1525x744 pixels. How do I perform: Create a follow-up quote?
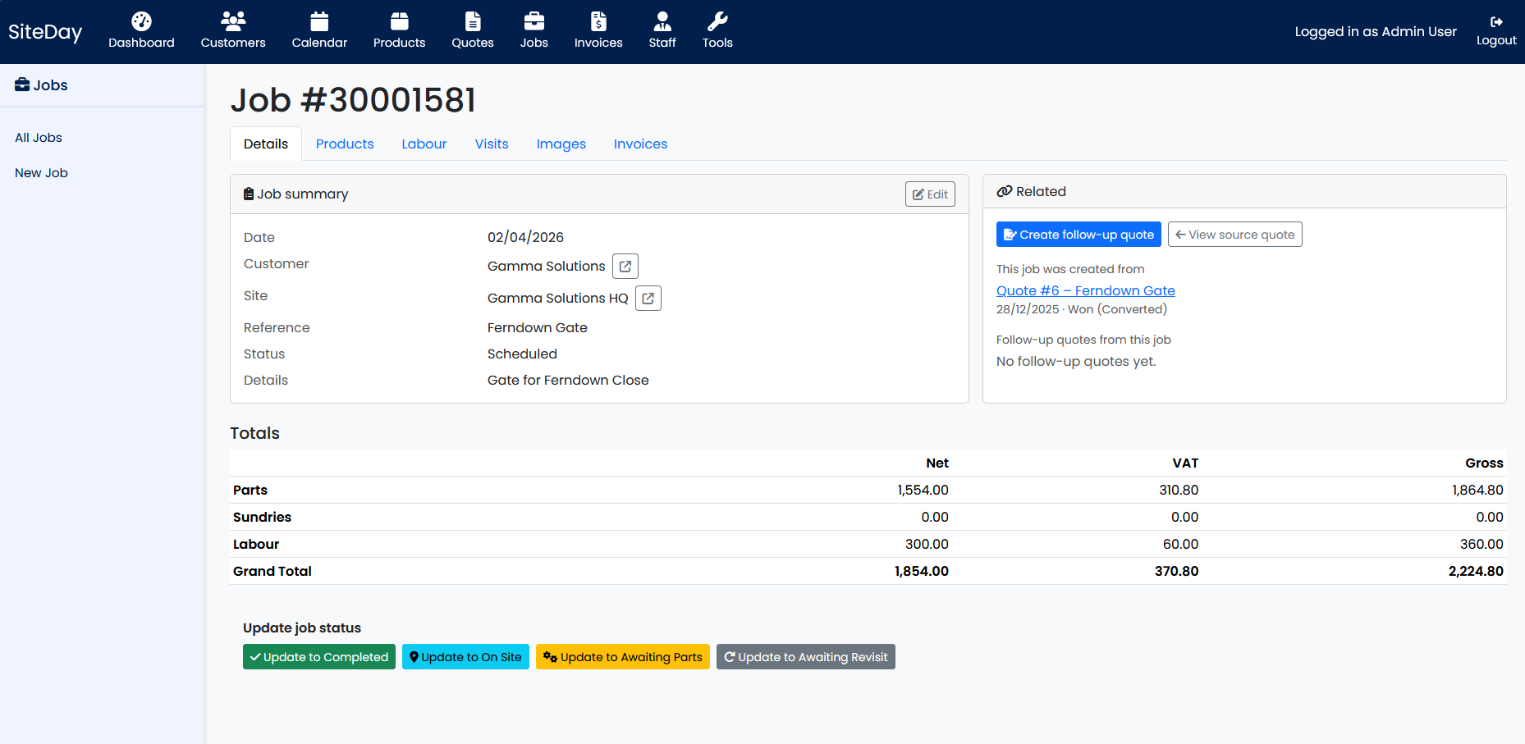coord(1078,235)
